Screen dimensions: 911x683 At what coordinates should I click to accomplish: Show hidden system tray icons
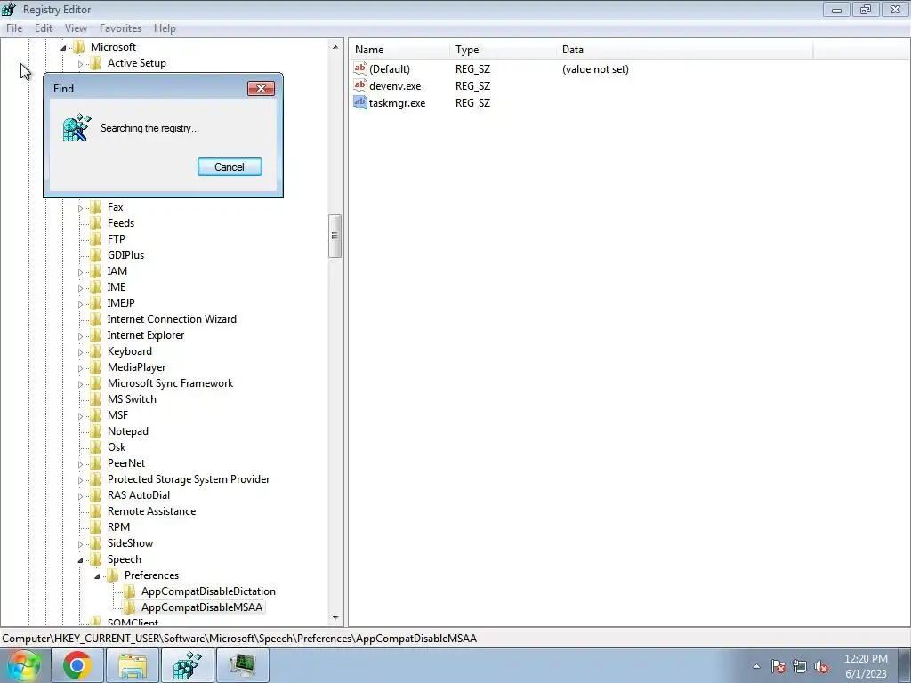(756, 666)
